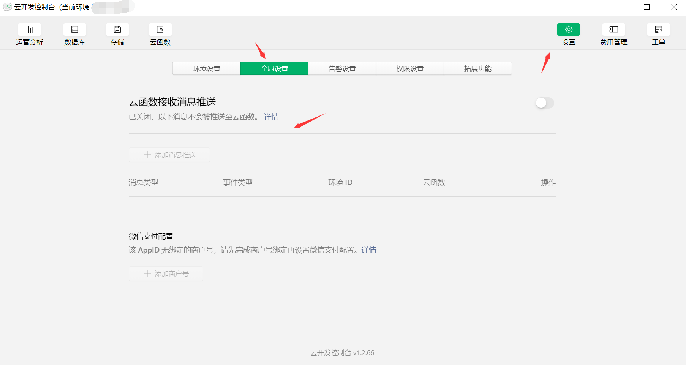
Task: Click the 添加商户号 button
Action: click(x=166, y=274)
